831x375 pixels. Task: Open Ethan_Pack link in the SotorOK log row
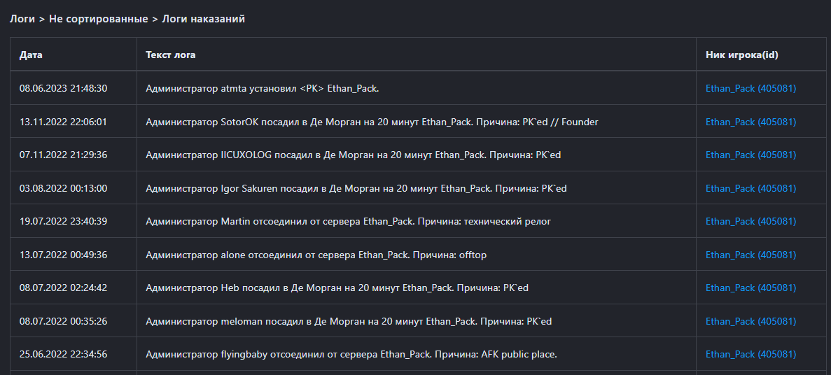tap(750, 122)
